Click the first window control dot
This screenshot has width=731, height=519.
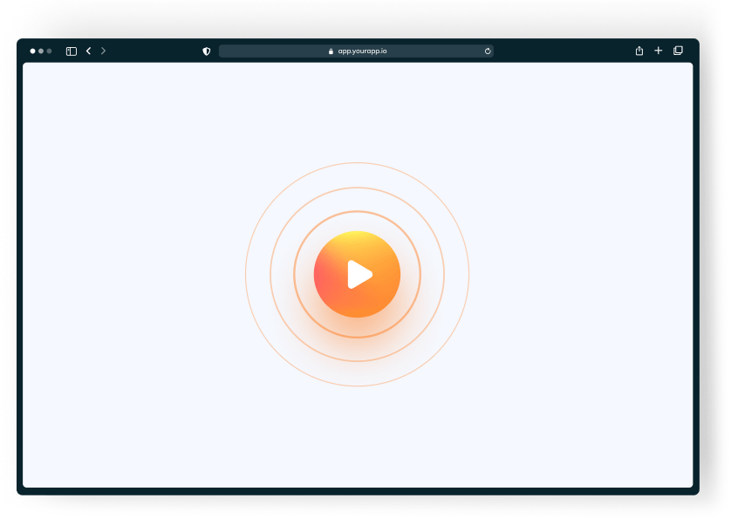point(32,51)
